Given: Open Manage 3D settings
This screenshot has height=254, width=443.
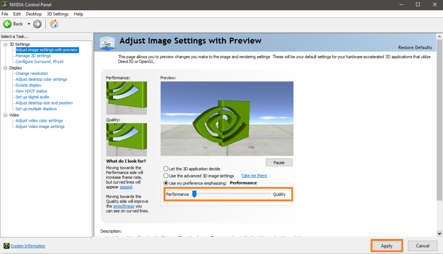Looking at the screenshot, I should point(33,56).
